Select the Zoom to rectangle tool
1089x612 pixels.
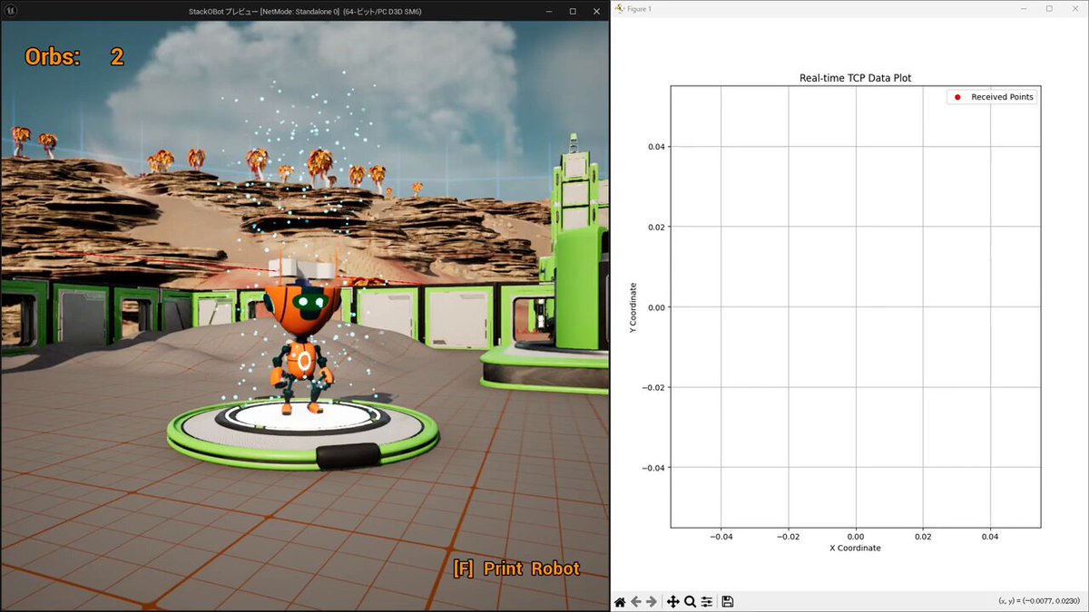pos(690,602)
